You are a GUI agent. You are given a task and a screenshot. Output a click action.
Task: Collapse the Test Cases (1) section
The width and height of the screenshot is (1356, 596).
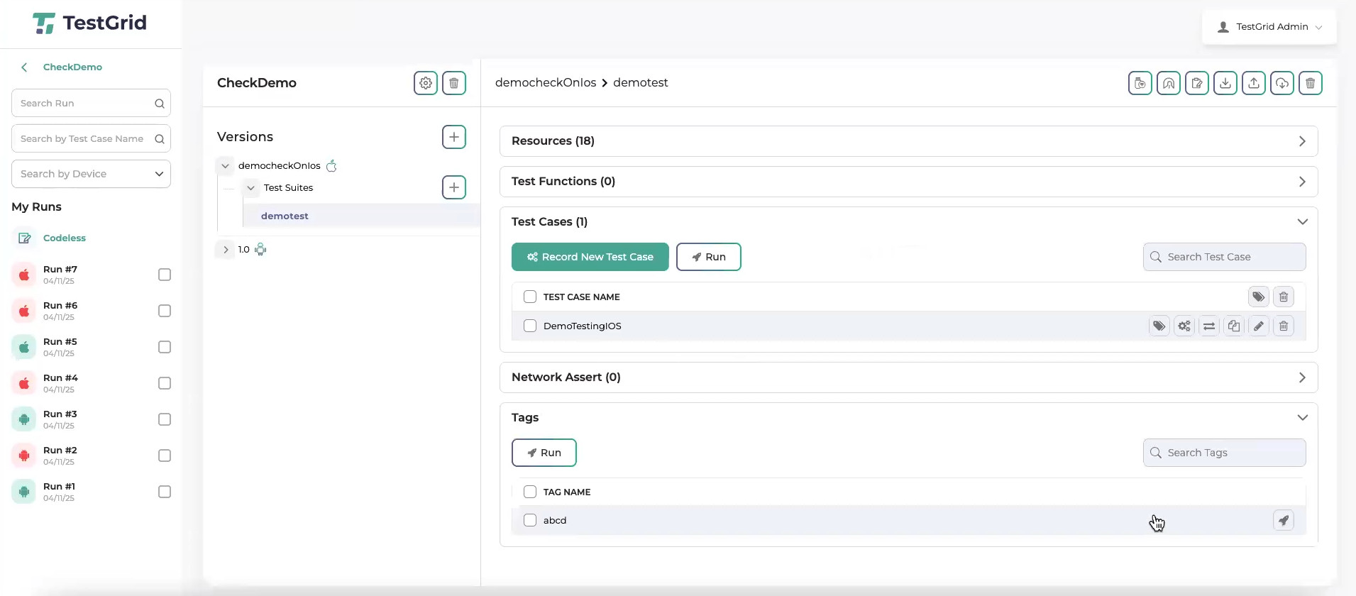tap(1303, 222)
